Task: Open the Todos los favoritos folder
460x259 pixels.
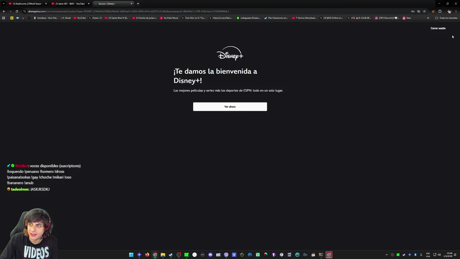Action: 446,18
